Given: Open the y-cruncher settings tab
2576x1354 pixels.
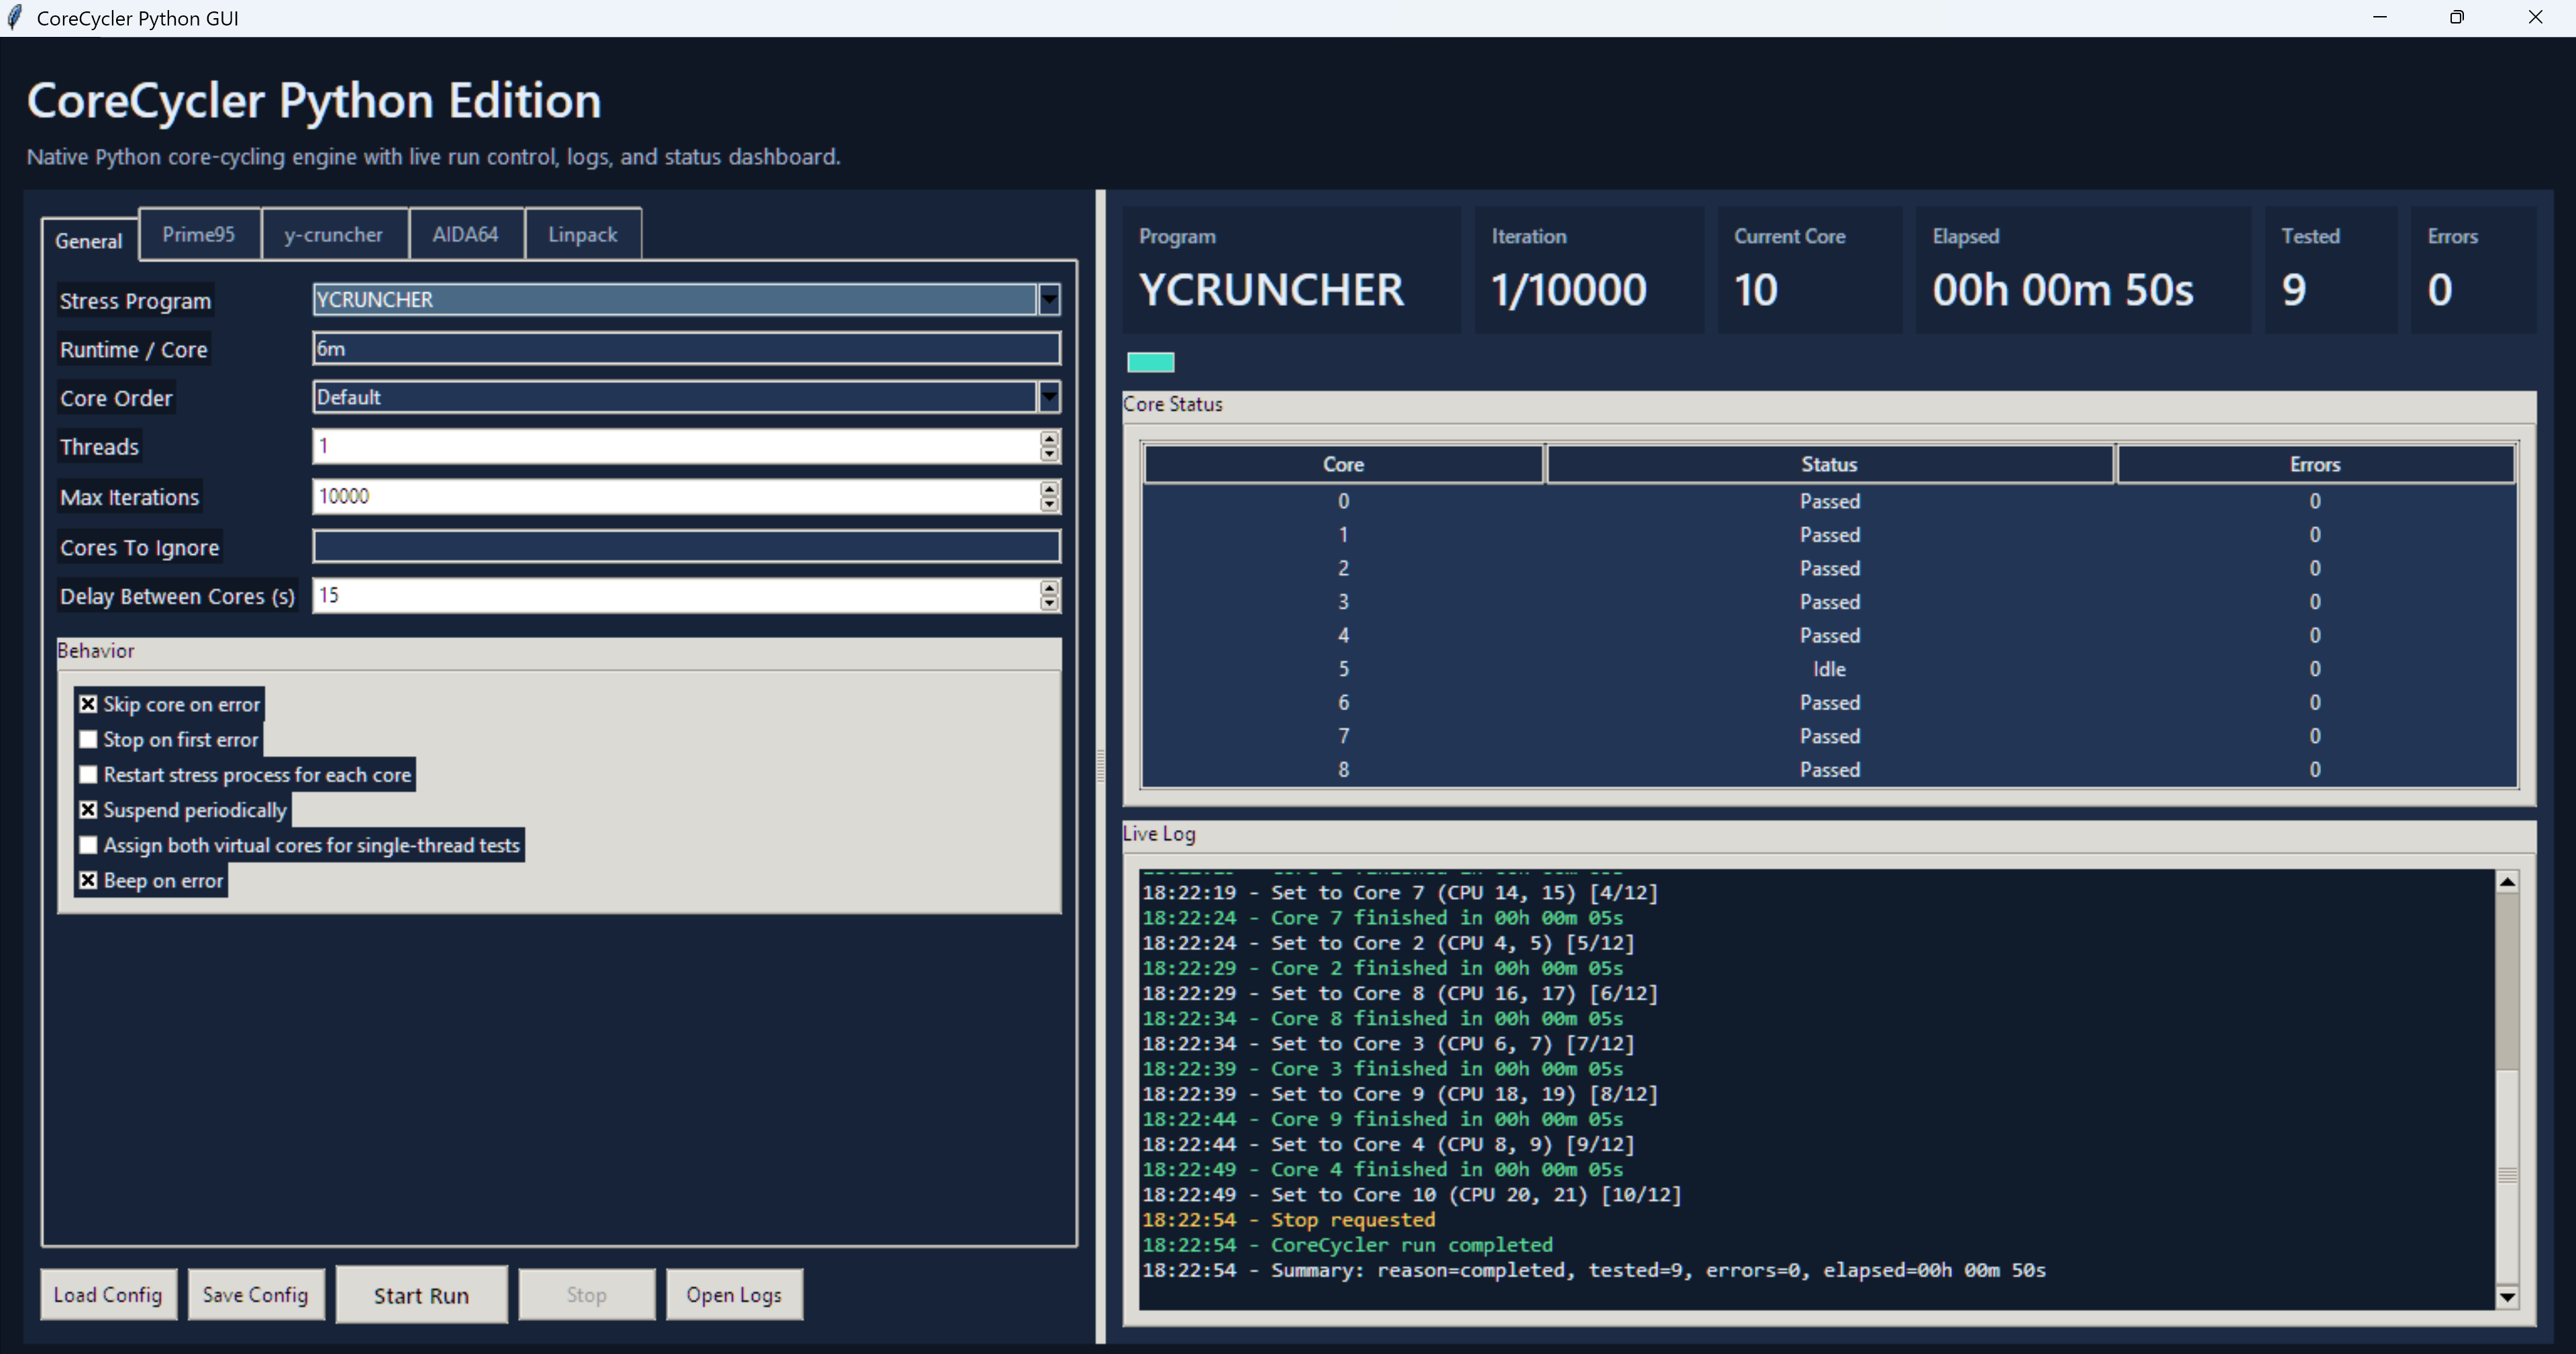Looking at the screenshot, I should tap(333, 234).
